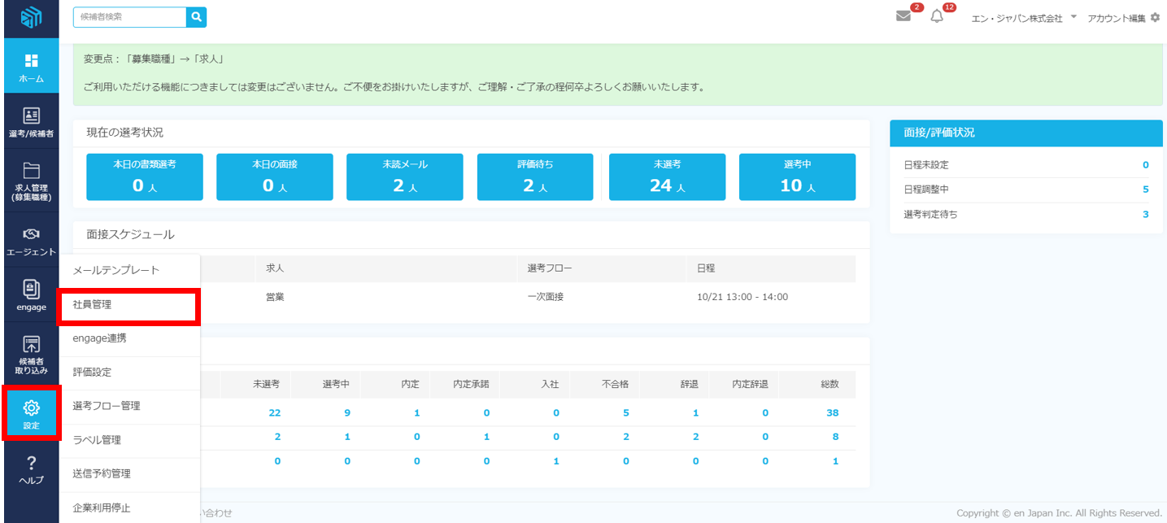This screenshot has width=1167, height=523.
Task: Click the 未選考 24人 status tile
Action: coord(666,177)
